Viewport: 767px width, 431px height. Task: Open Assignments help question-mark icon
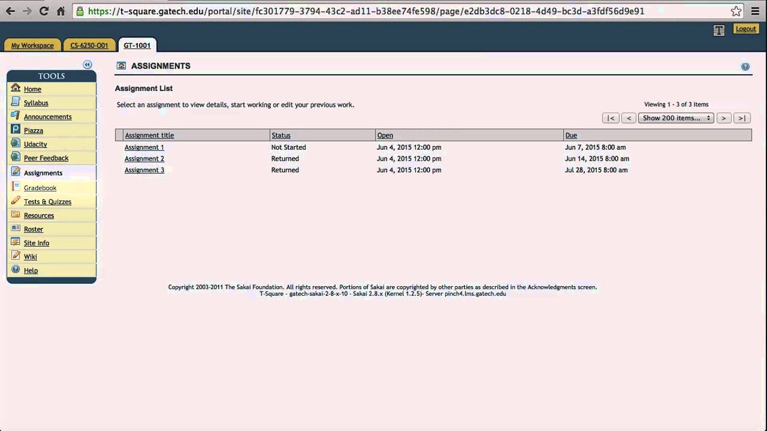click(745, 66)
